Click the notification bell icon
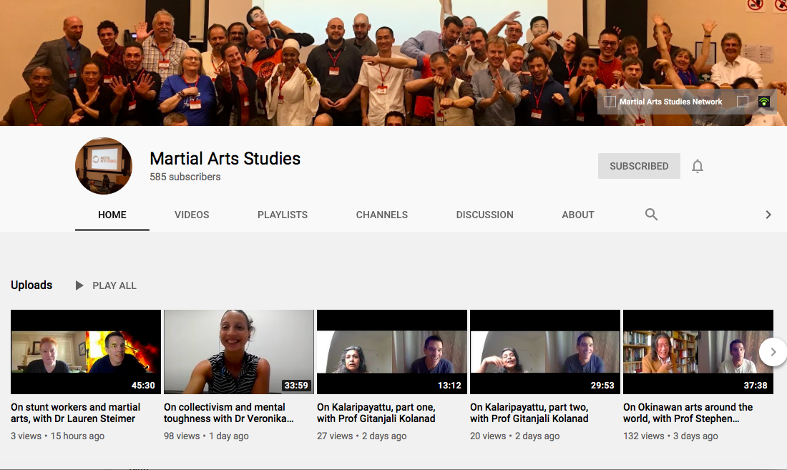The width and height of the screenshot is (787, 470). (698, 166)
